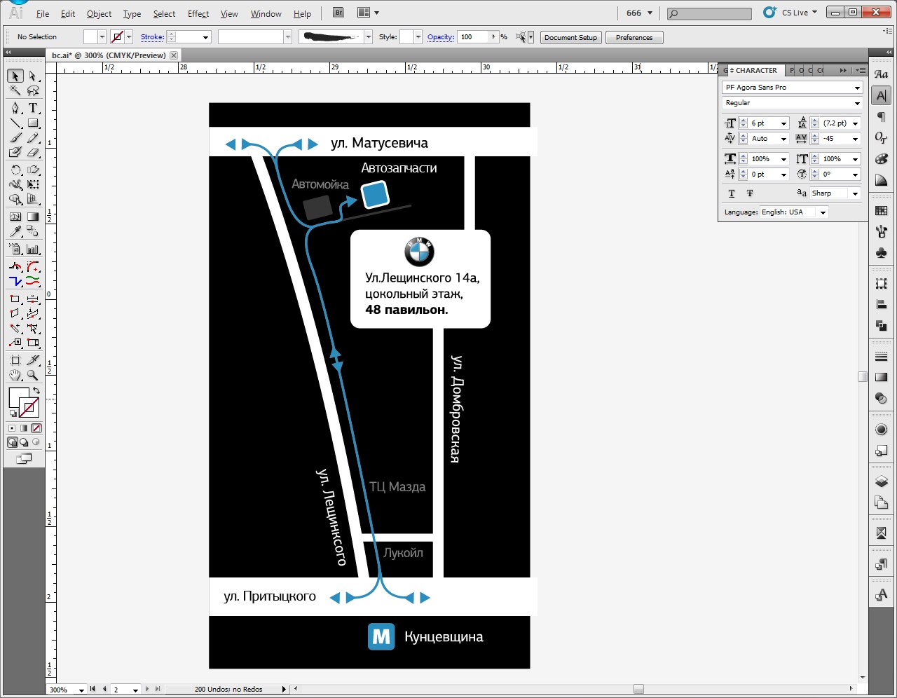The image size is (897, 698).
Task: Open the PF Agora Sans Pro font dropdown
Action: click(857, 88)
